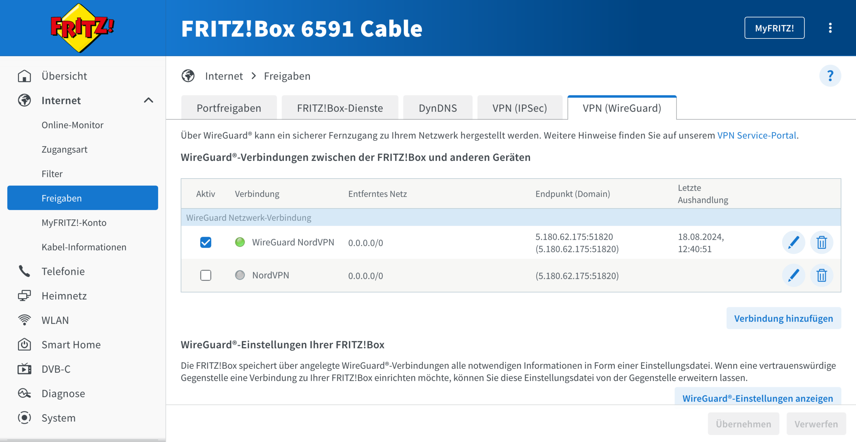The image size is (856, 442).
Task: Click the FRITZ! logo
Action: coord(82,28)
